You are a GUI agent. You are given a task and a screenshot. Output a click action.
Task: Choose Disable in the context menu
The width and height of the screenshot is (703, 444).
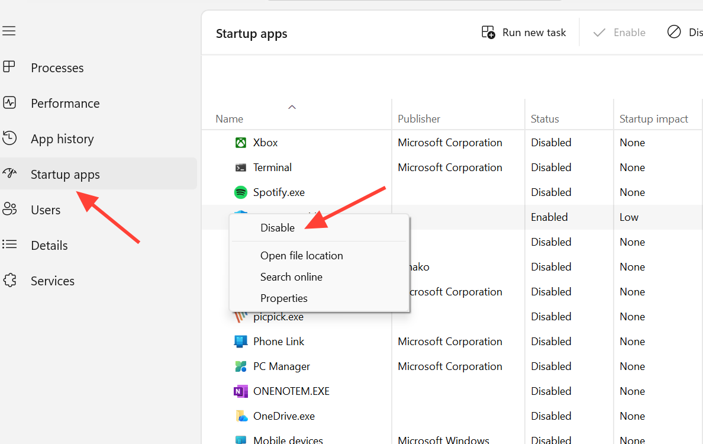click(277, 228)
